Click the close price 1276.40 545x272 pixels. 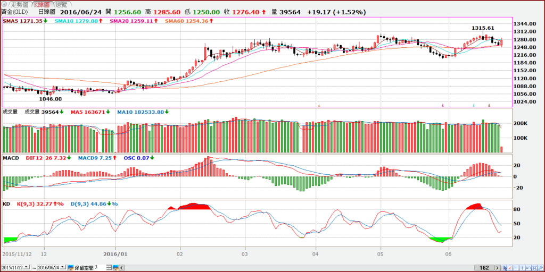(x=246, y=12)
